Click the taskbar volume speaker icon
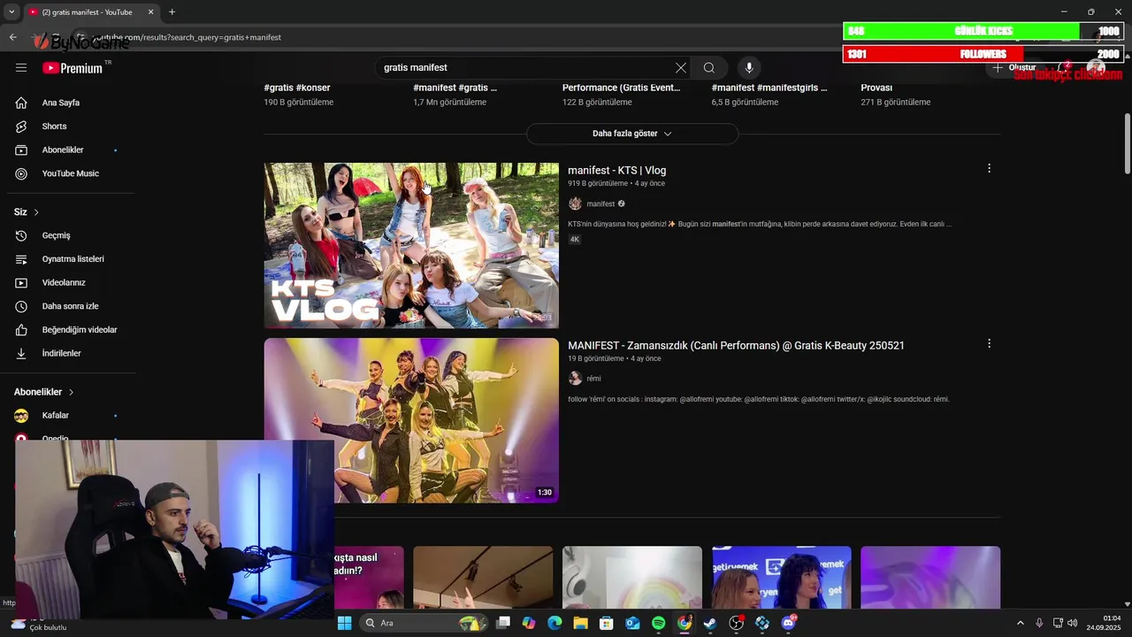 (x=1073, y=623)
